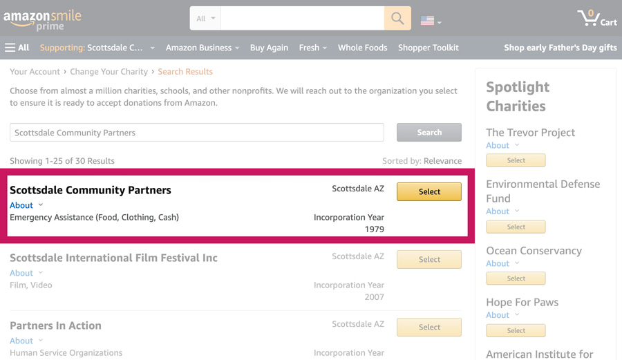Click Sorted by: Relevance
Viewport: 622px width, 360px height.
coord(422,161)
